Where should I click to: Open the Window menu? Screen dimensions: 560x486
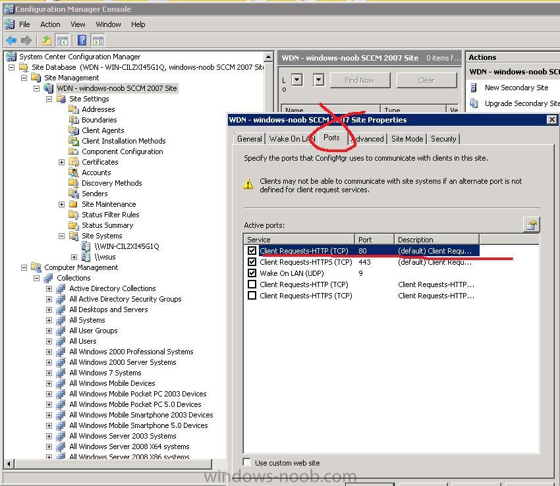pos(108,24)
